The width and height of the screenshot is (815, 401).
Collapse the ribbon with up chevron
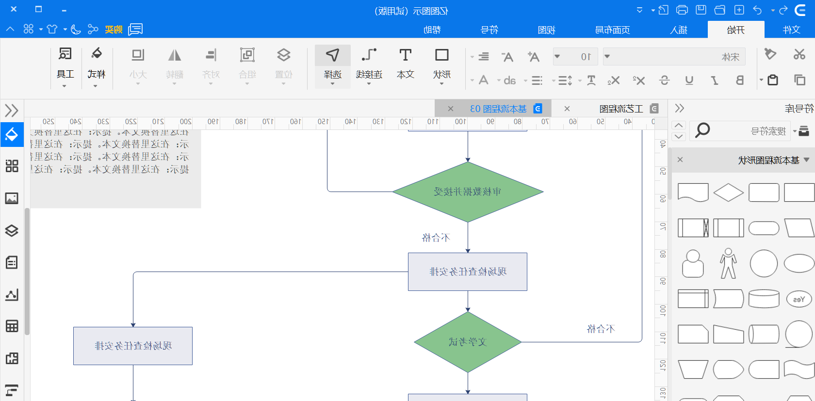pyautogui.click(x=10, y=30)
